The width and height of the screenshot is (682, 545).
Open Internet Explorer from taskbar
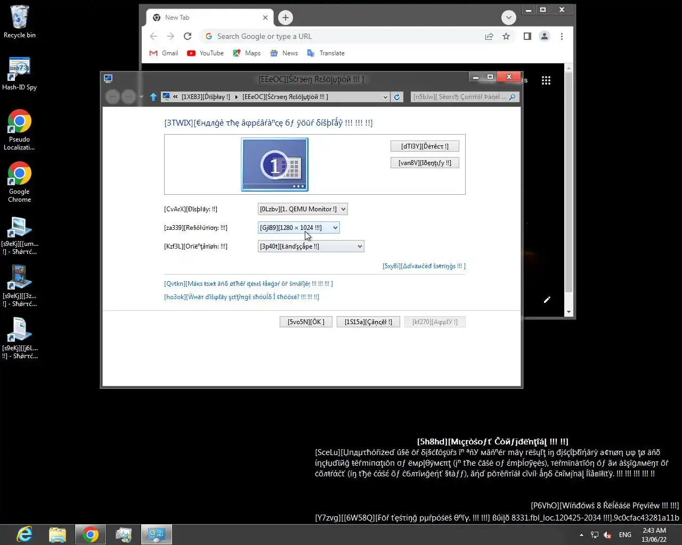25,534
